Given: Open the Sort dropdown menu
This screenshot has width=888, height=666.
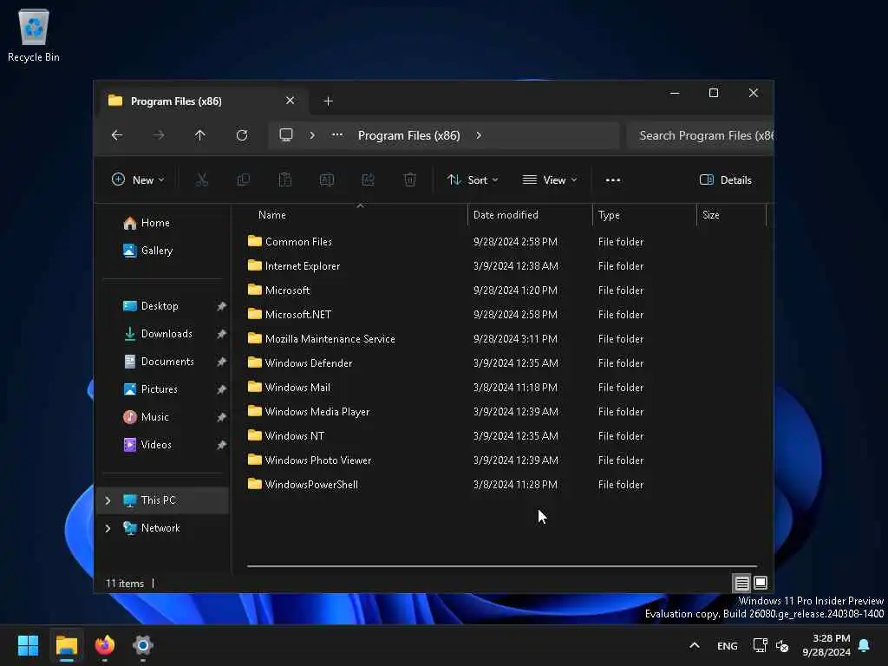Looking at the screenshot, I should point(473,180).
